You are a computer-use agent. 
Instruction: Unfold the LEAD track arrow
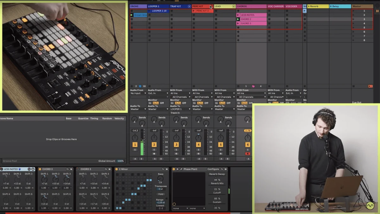coord(234,6)
